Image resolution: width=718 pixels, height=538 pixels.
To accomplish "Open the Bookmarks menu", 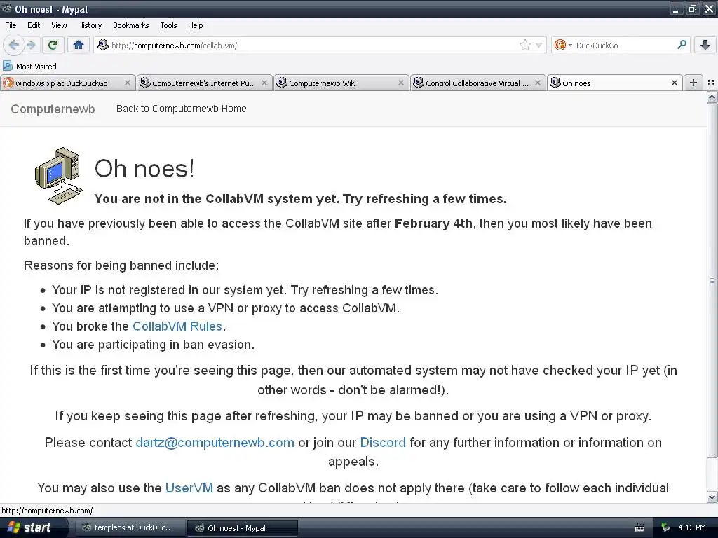I will tap(130, 25).
